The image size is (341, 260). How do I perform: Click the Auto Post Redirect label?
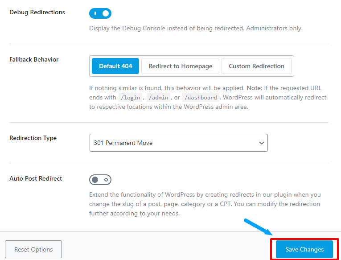36,179
